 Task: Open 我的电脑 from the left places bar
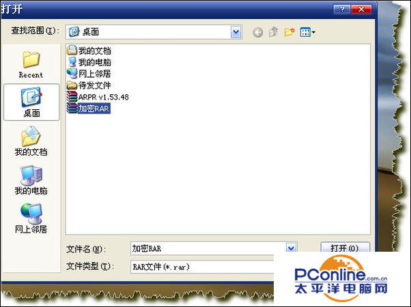click(31, 179)
